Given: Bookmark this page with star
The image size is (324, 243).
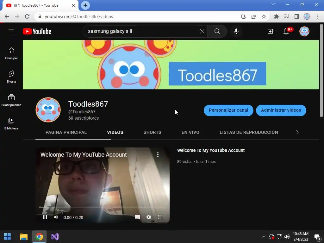Looking at the screenshot, I should coord(264,16).
